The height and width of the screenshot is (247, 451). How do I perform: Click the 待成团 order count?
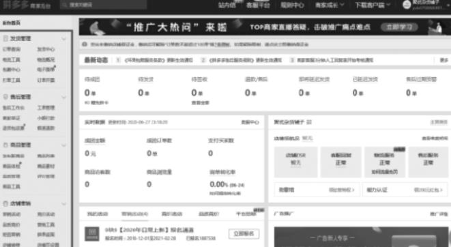click(90, 93)
